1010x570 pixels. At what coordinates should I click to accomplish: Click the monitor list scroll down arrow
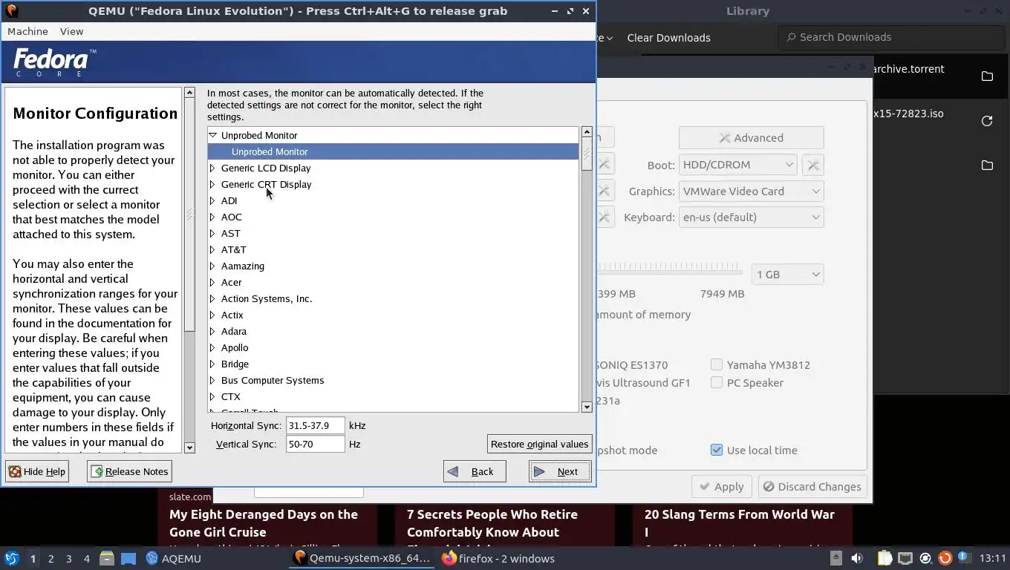click(587, 407)
